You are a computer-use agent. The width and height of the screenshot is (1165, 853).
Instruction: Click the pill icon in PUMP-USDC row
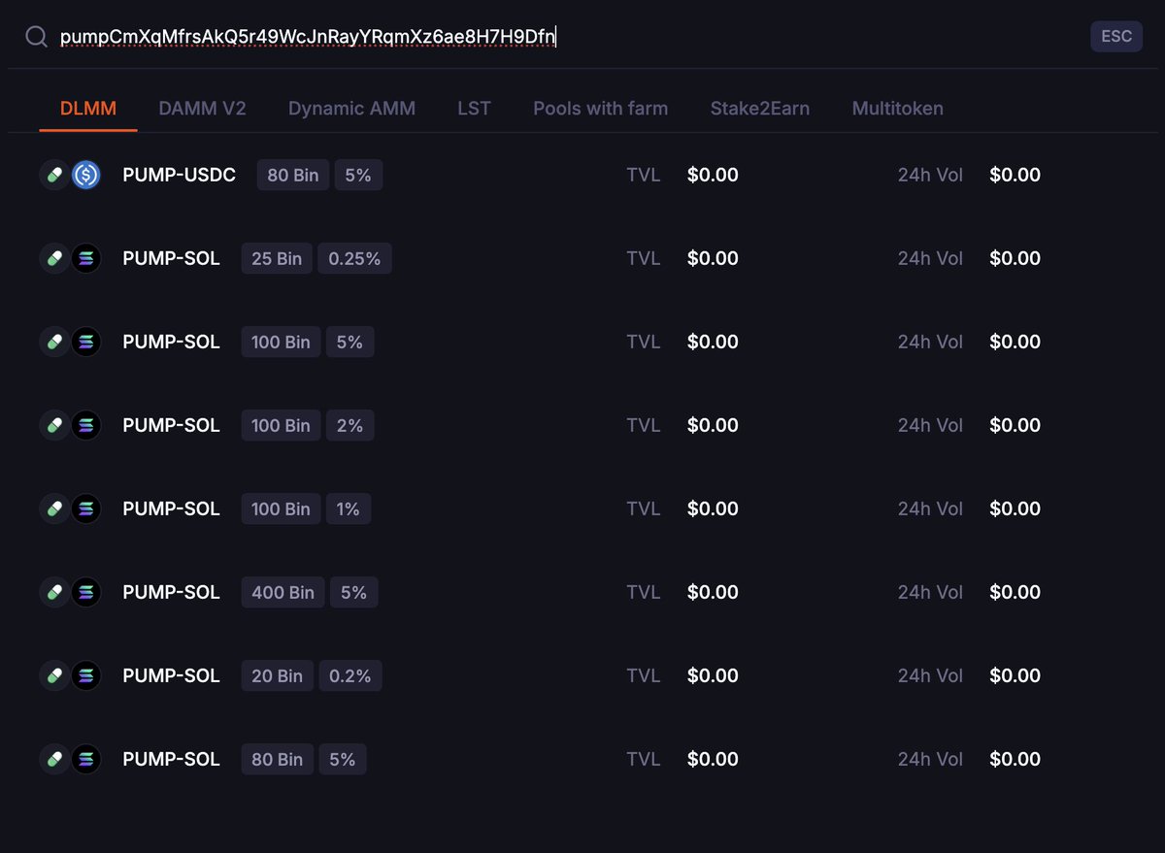(54, 175)
